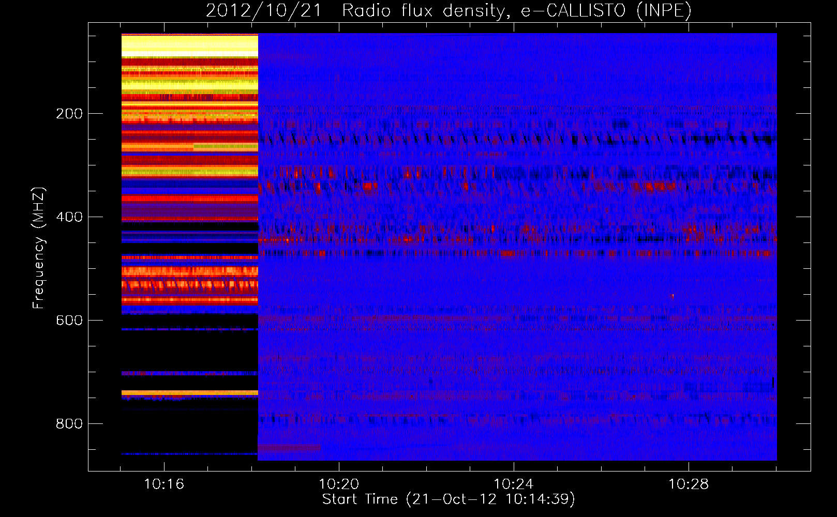Click the "Frequency (MHZ)" axis label
The width and height of the screenshot is (837, 517).
[x=38, y=248]
